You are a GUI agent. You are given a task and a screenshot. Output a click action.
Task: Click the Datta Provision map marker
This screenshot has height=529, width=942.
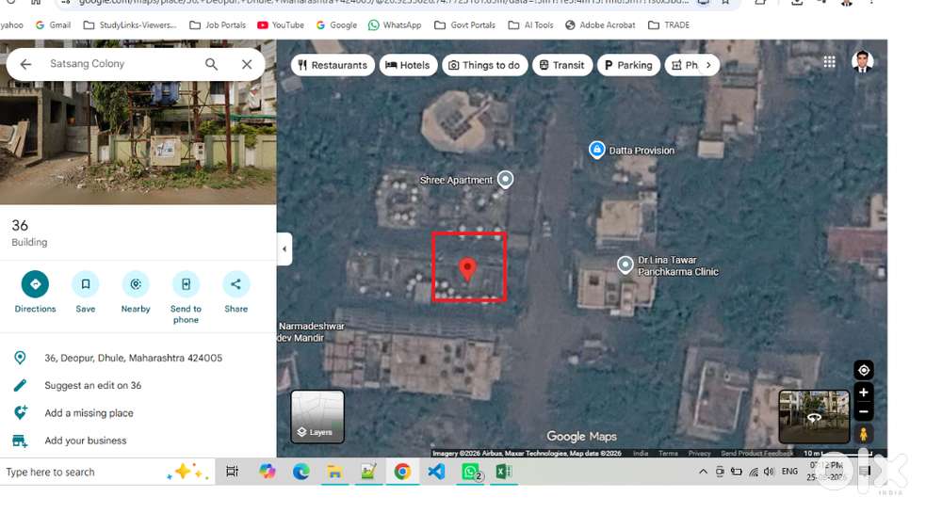[x=596, y=150]
